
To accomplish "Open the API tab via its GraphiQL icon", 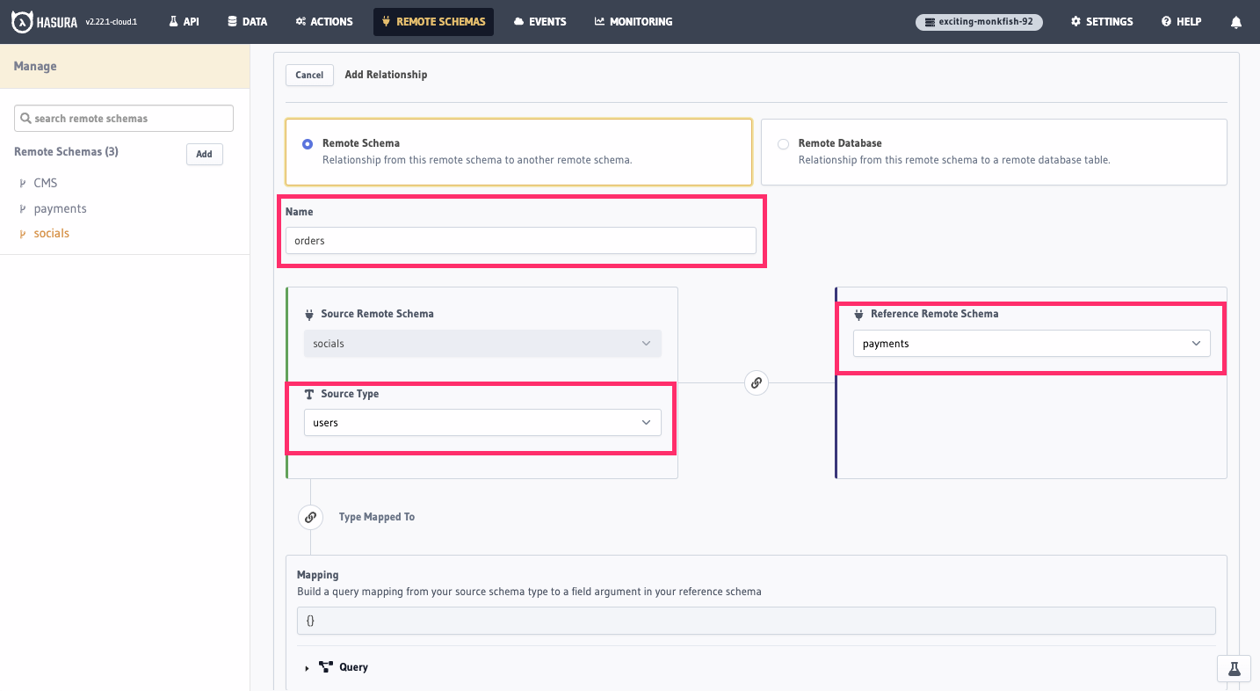I will coord(172,21).
